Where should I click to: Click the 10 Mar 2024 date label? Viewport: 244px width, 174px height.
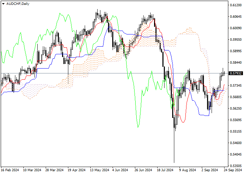(32, 170)
